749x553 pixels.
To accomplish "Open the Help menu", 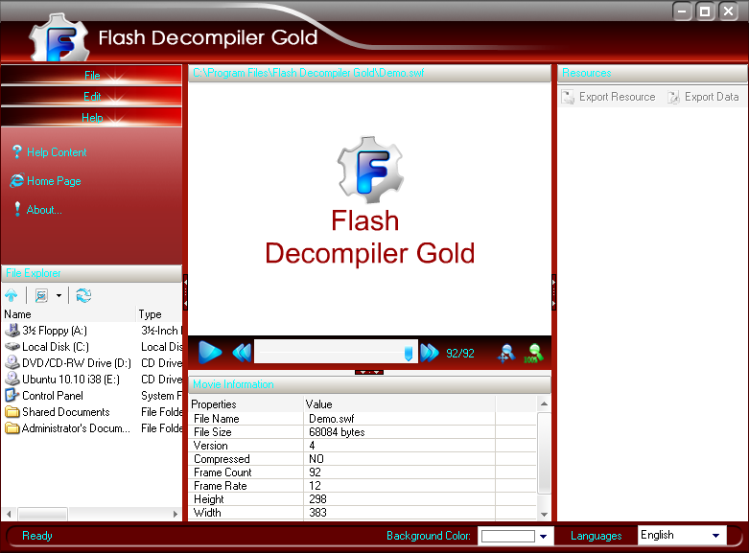I will (92, 118).
